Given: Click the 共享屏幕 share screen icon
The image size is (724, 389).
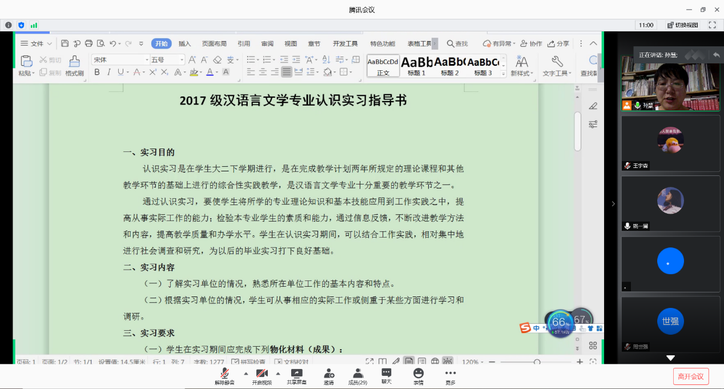Looking at the screenshot, I should point(296,374).
